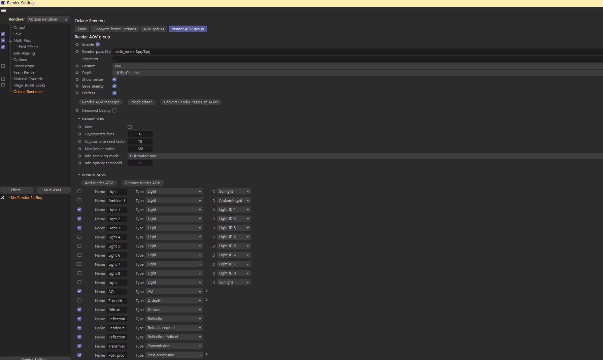Image resolution: width=603 pixels, height=360 pixels.
Task: Click the keyframe diamond next to Cryptomatte bins
Action: point(80,134)
